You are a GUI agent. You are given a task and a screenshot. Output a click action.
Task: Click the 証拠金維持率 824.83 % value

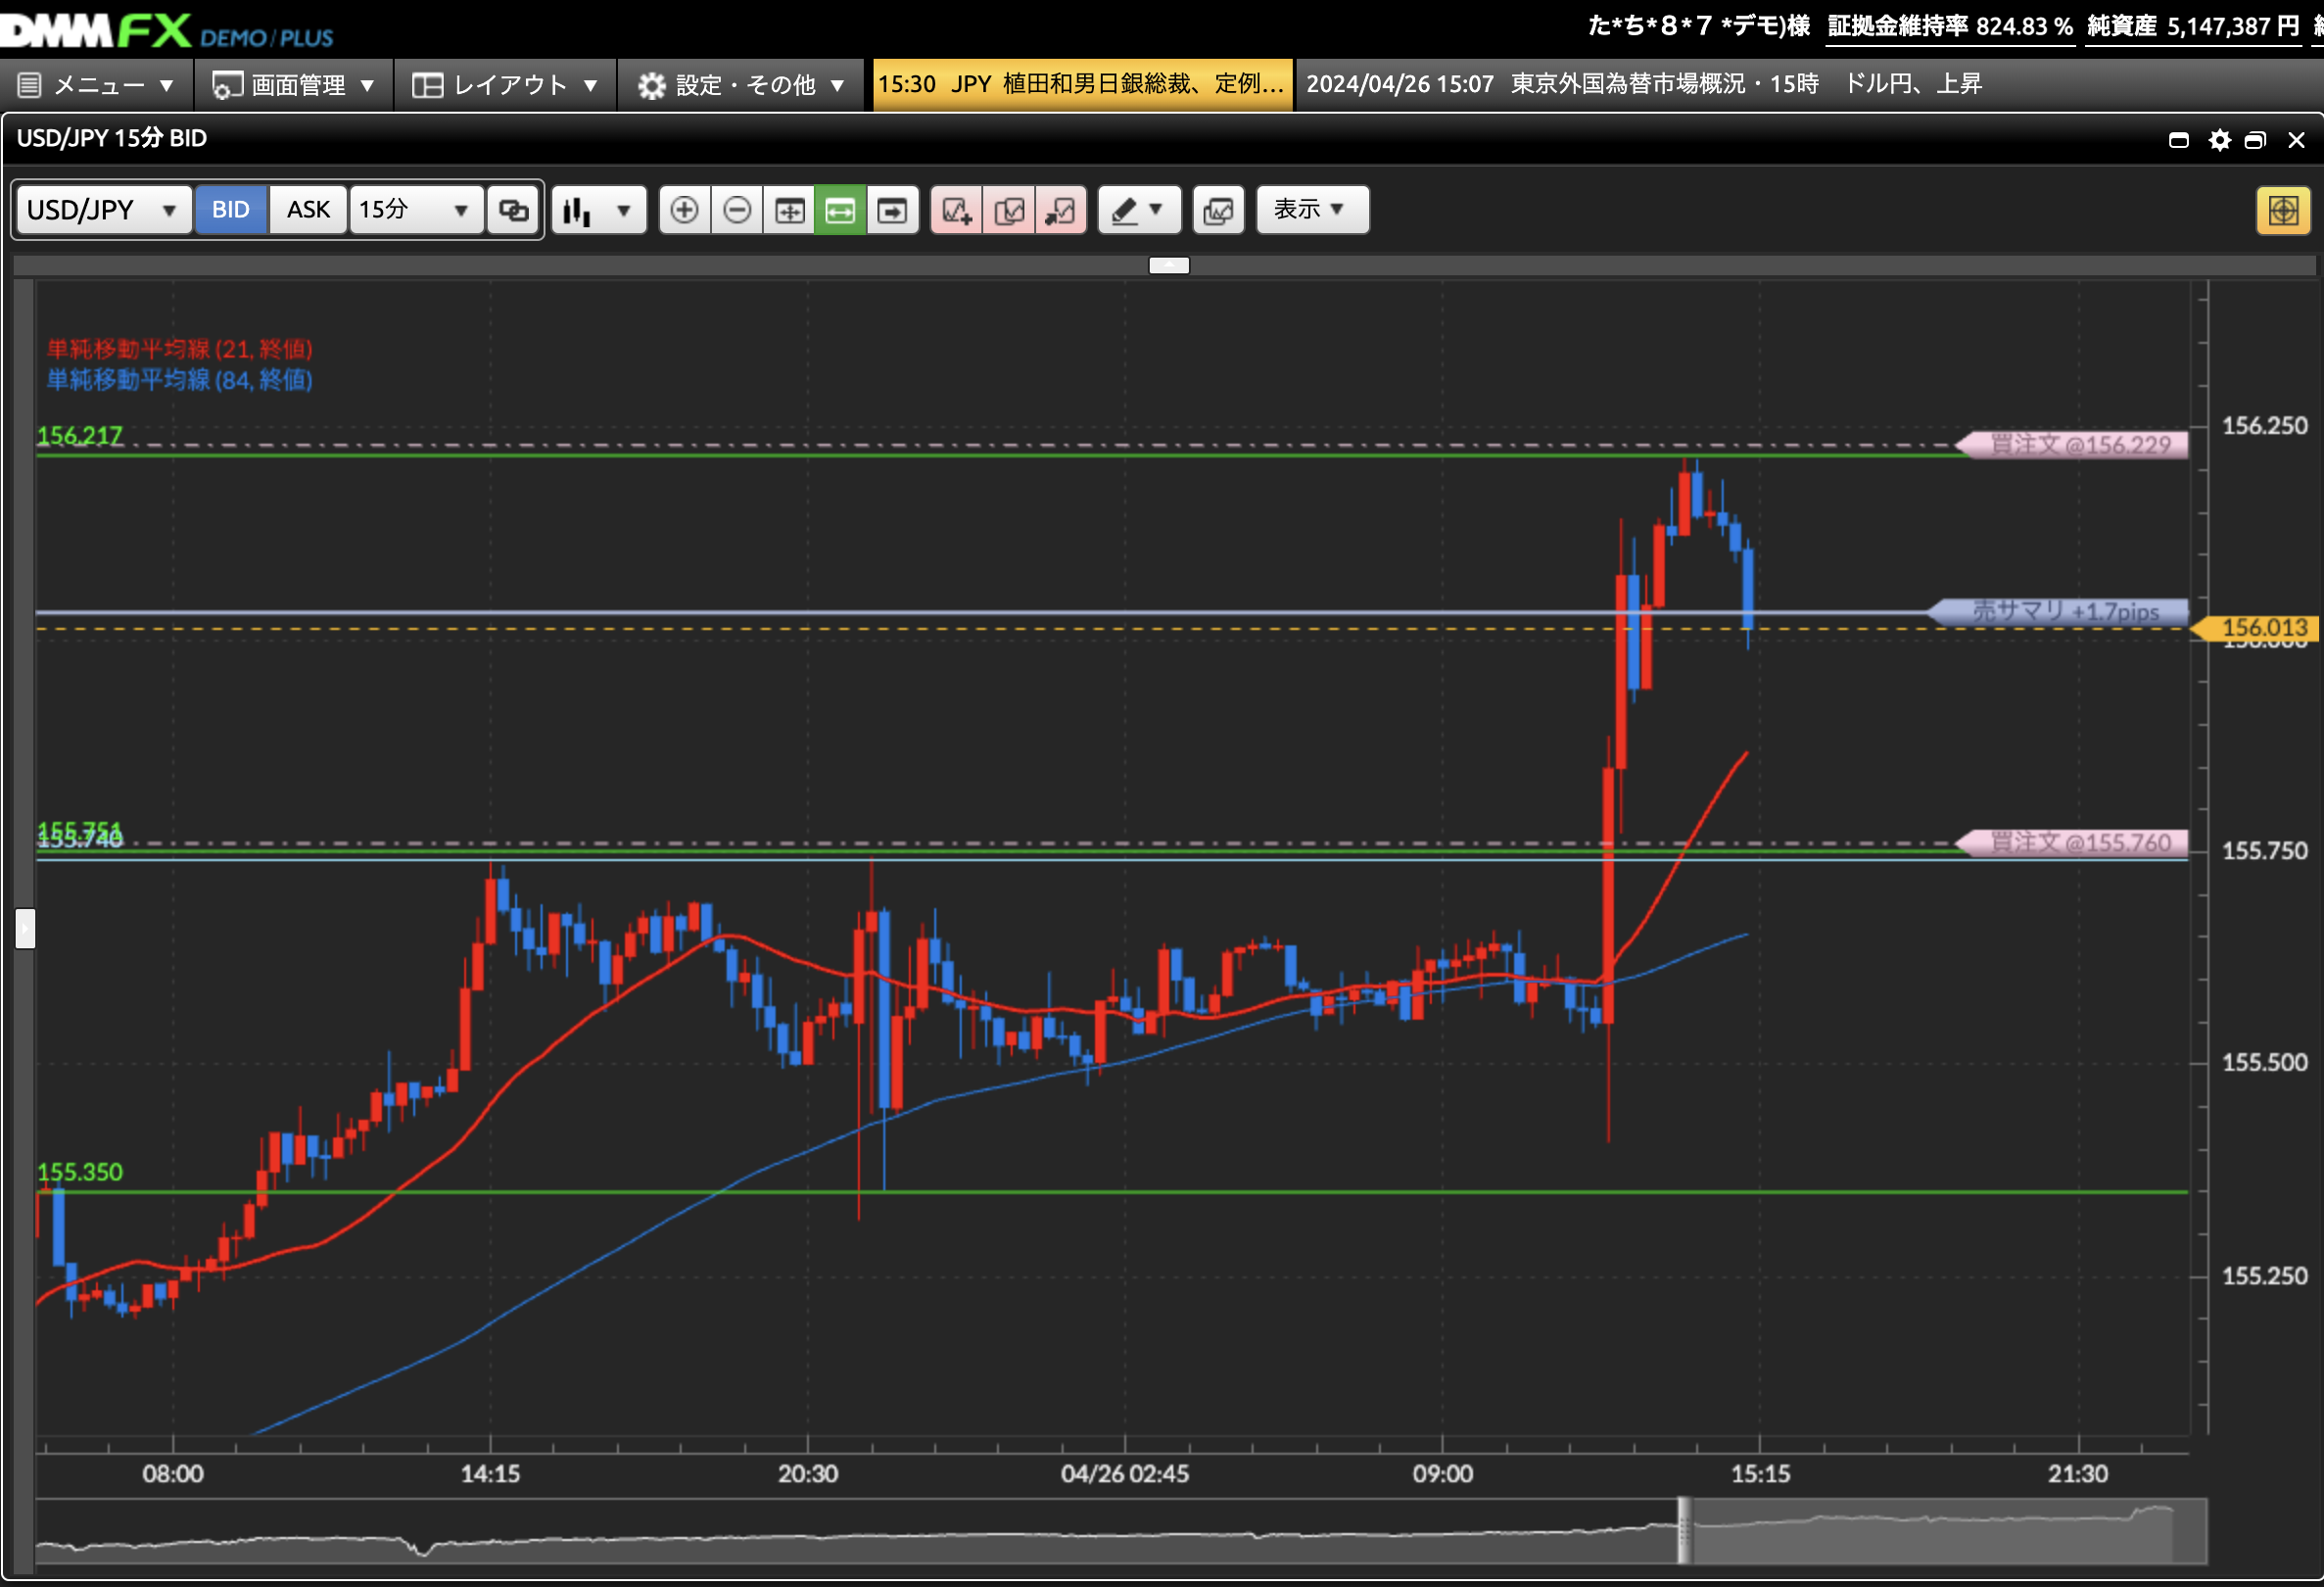point(1950,27)
